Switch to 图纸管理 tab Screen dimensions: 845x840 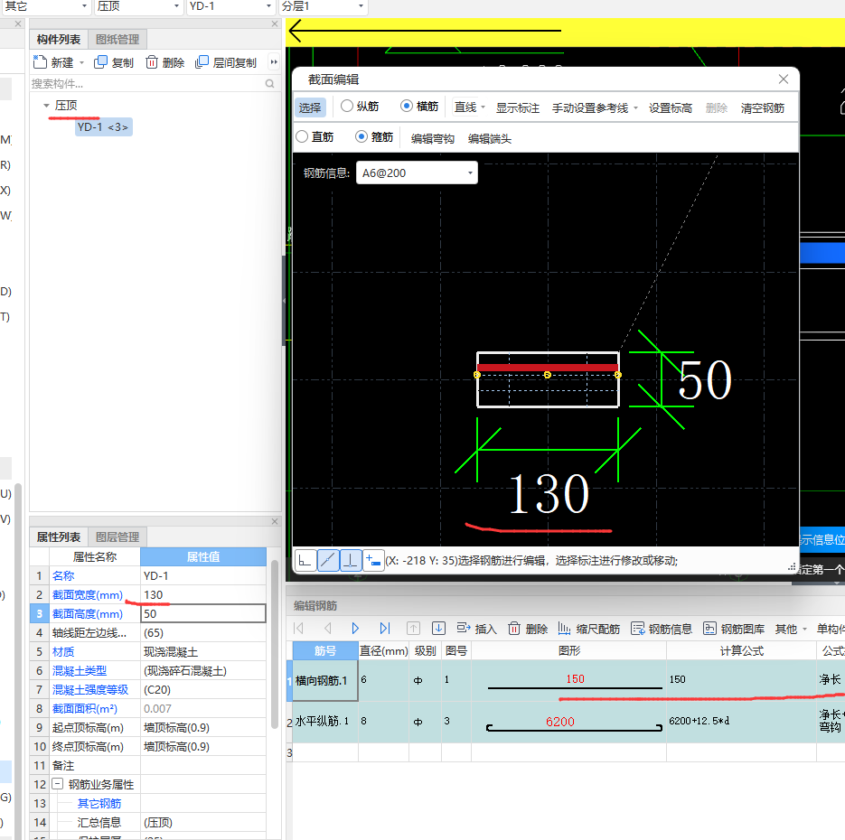(117, 40)
